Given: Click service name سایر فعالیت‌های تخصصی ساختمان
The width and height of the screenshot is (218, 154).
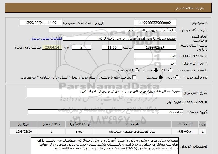Looking at the screenshot, I should [132, 131].
